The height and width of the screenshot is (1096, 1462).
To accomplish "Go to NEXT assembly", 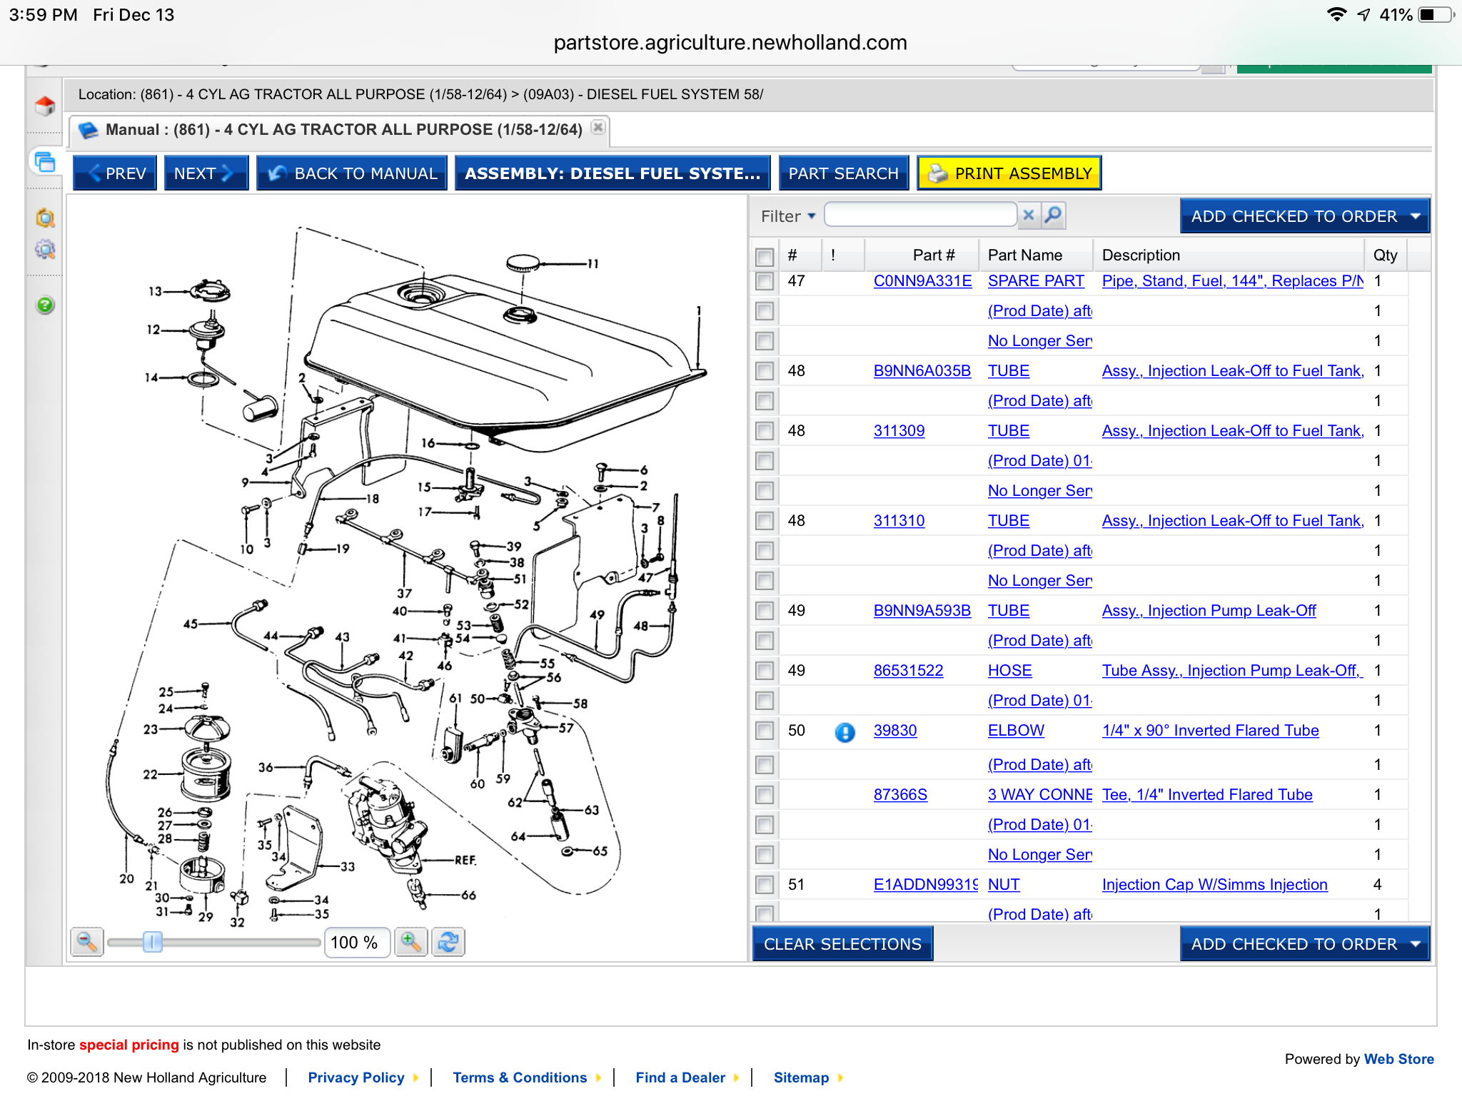I will pyautogui.click(x=206, y=173).
